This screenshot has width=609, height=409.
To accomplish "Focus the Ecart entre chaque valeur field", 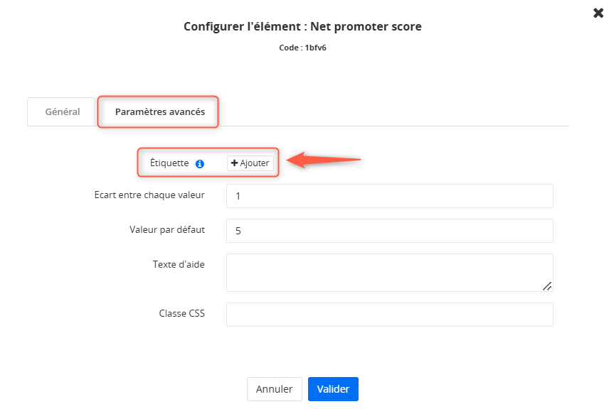I will pyautogui.click(x=390, y=196).
